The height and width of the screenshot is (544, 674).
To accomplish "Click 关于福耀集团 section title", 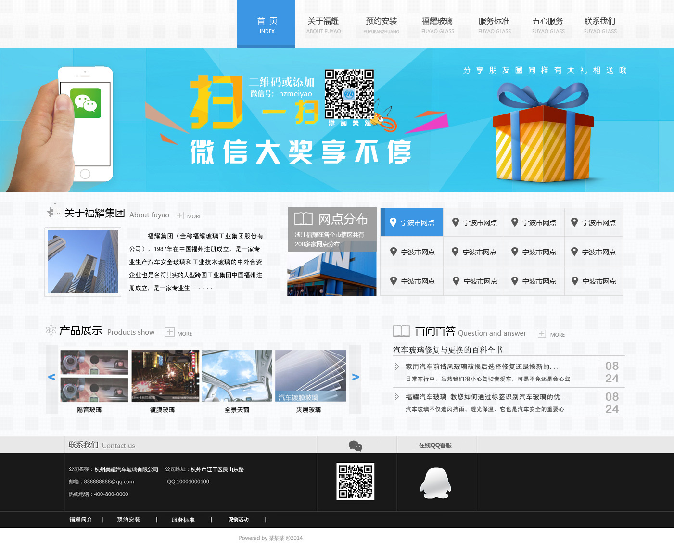I will (95, 213).
